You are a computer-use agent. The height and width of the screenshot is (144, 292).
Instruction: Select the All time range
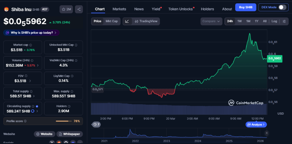click(265, 21)
